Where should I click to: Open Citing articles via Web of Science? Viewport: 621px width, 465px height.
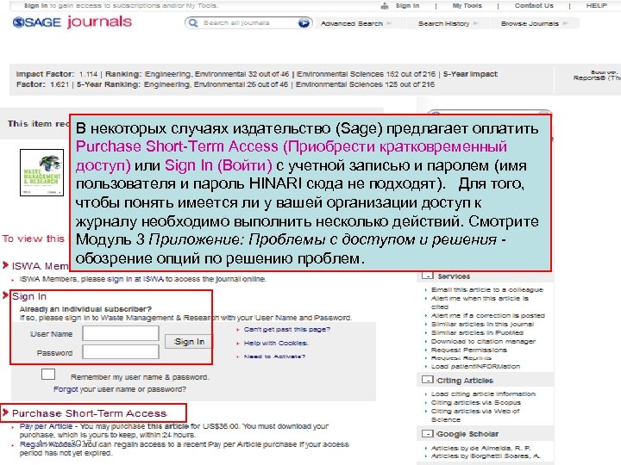click(x=475, y=415)
